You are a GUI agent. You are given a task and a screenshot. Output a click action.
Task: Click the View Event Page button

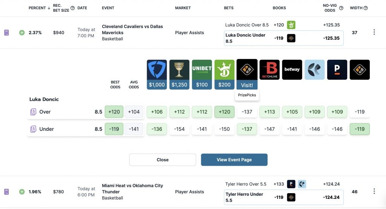[x=234, y=160]
